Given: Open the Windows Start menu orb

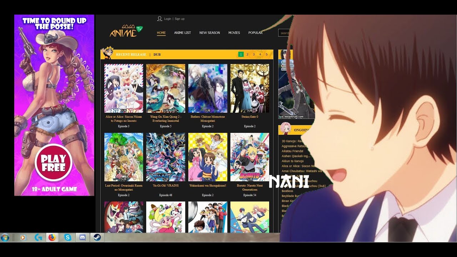Looking at the screenshot, I should [x=5, y=237].
